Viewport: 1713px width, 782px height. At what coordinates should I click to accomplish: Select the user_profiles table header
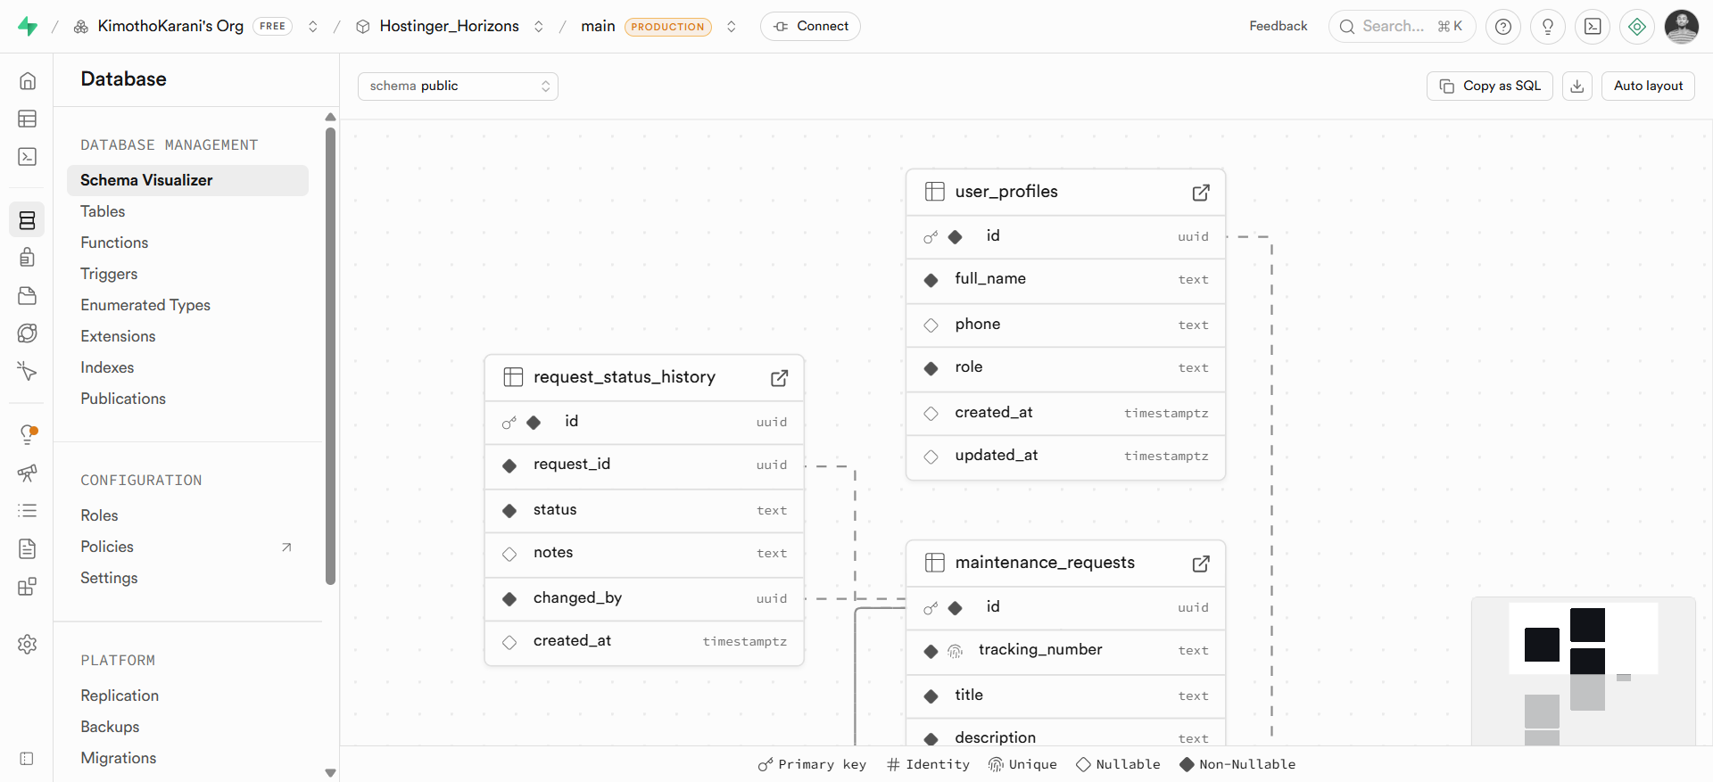click(x=1065, y=193)
